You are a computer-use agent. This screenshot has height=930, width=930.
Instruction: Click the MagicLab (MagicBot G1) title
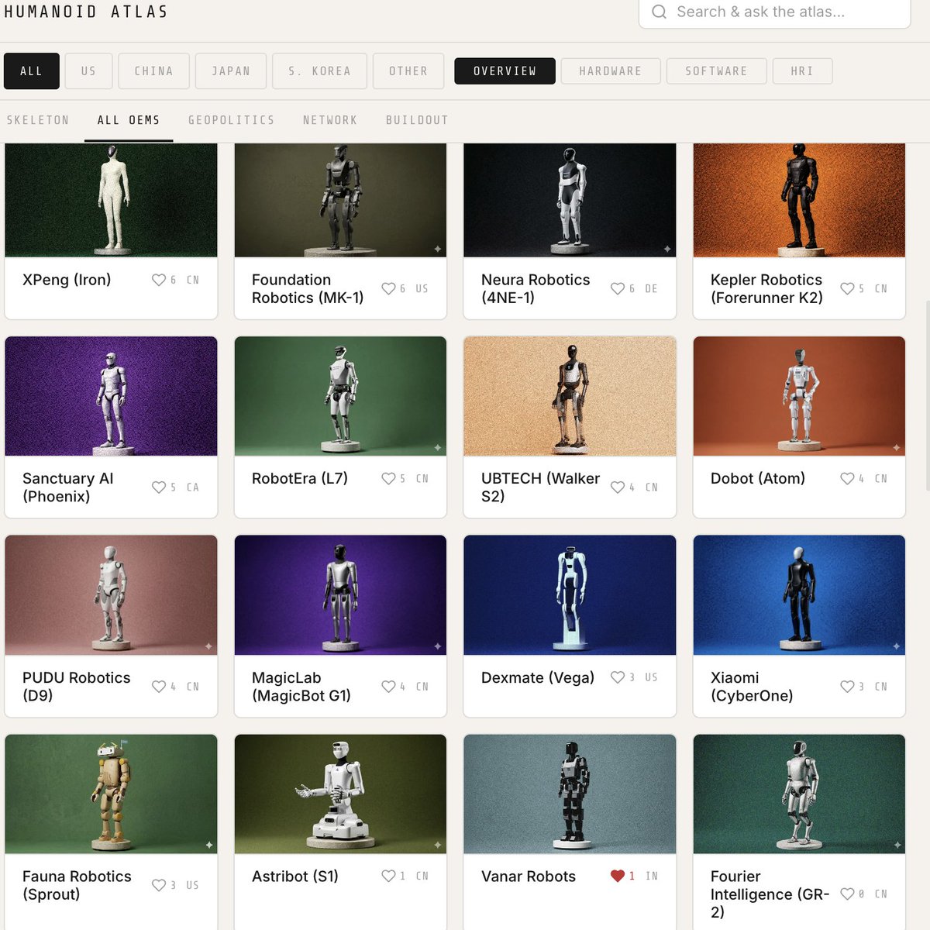click(301, 687)
